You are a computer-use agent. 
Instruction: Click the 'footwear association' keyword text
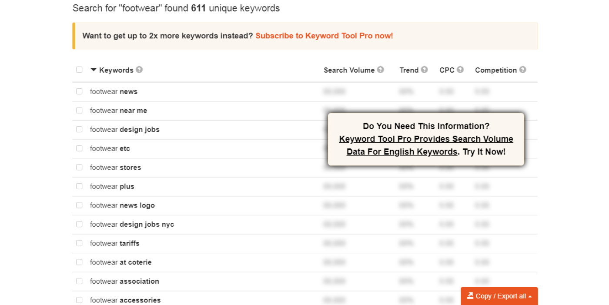[124, 281]
